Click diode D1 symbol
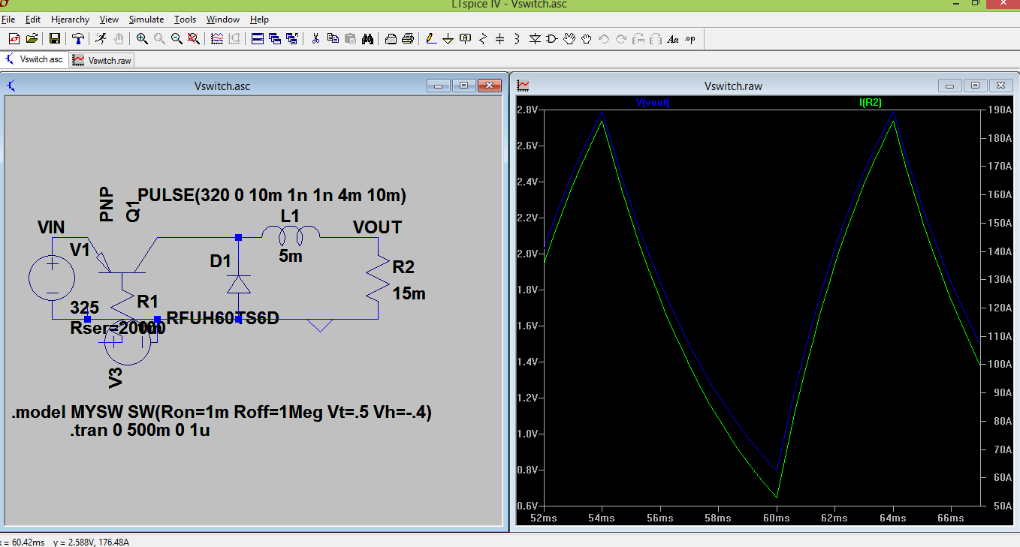Viewport: 1020px width, 547px height. point(239,284)
